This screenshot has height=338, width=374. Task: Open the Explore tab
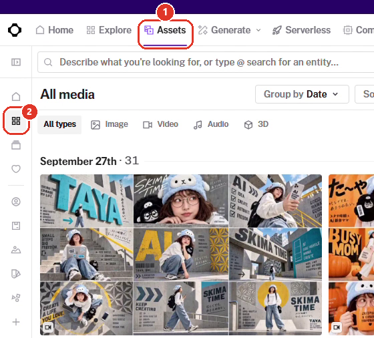[x=109, y=30]
